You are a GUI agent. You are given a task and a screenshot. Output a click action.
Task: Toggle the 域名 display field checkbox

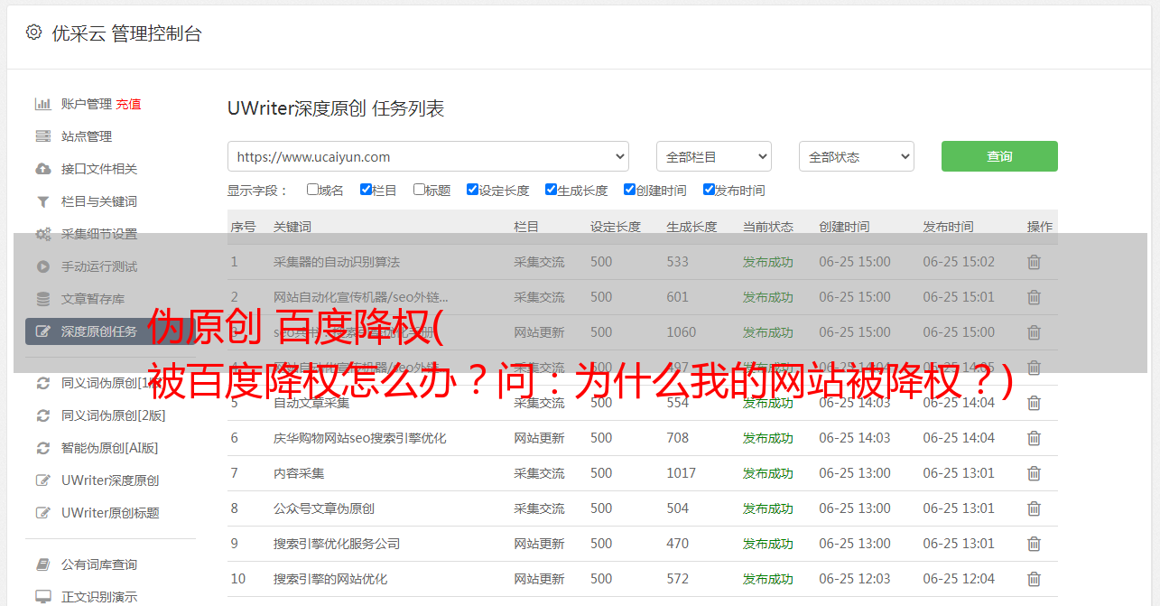point(312,190)
